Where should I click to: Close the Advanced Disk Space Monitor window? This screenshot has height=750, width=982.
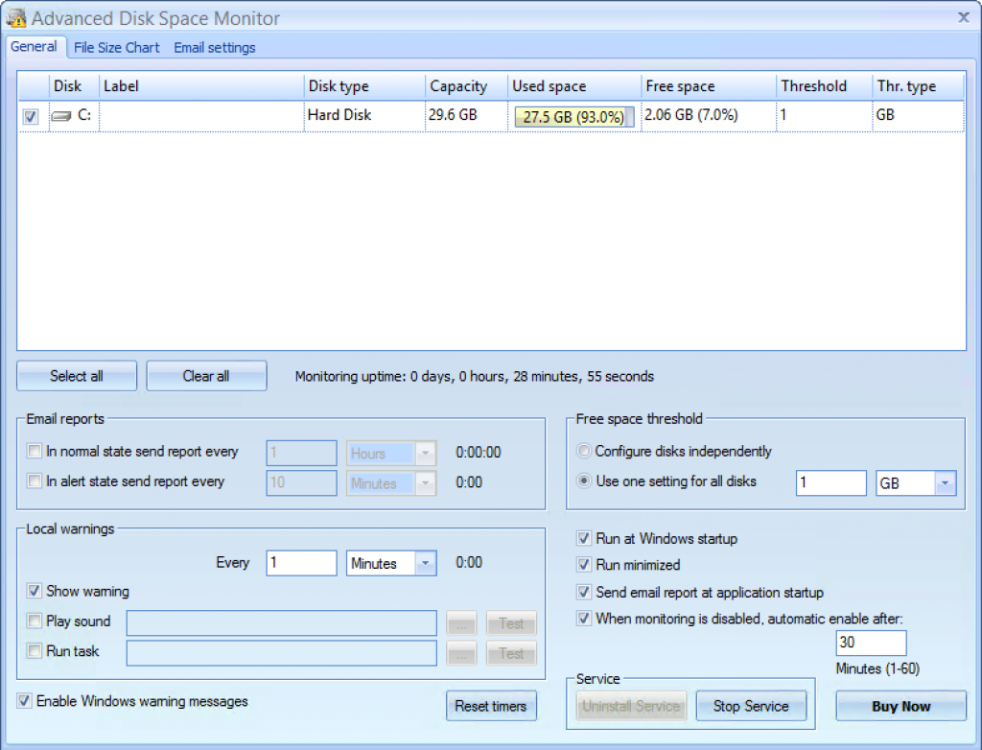pos(963,16)
